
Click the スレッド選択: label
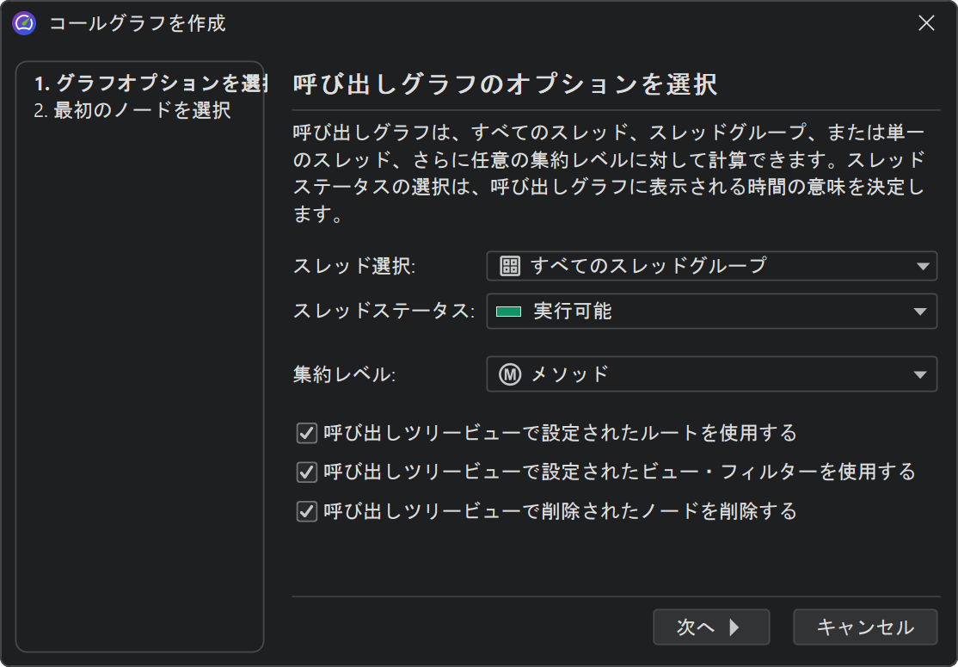pyautogui.click(x=354, y=266)
